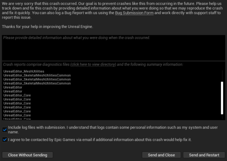Select the first plain UnrealEditor line

tap(13, 87)
